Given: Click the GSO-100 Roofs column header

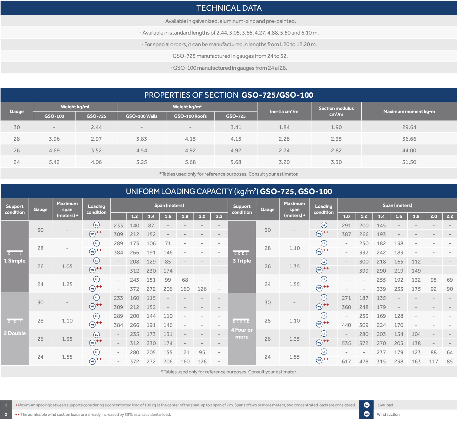Looking at the screenshot, I should (190, 116).
